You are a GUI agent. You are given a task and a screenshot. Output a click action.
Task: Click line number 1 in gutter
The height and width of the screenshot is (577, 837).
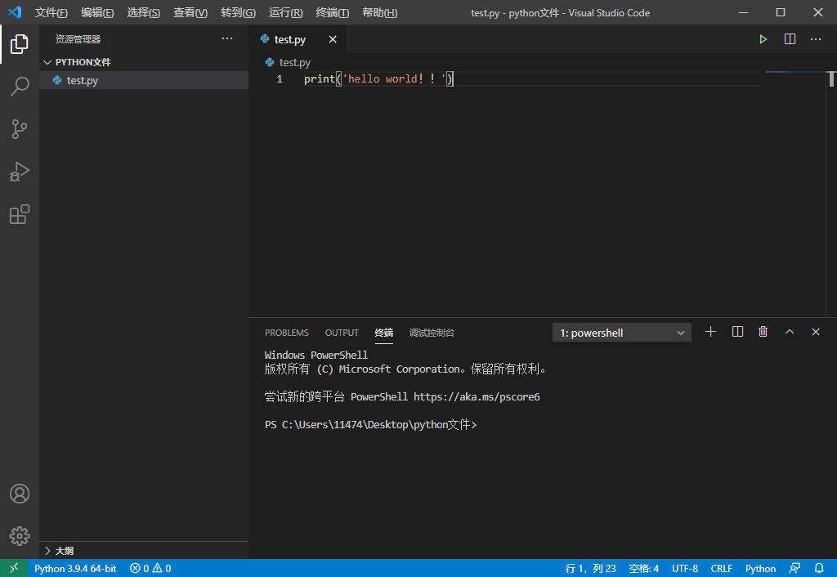[280, 79]
